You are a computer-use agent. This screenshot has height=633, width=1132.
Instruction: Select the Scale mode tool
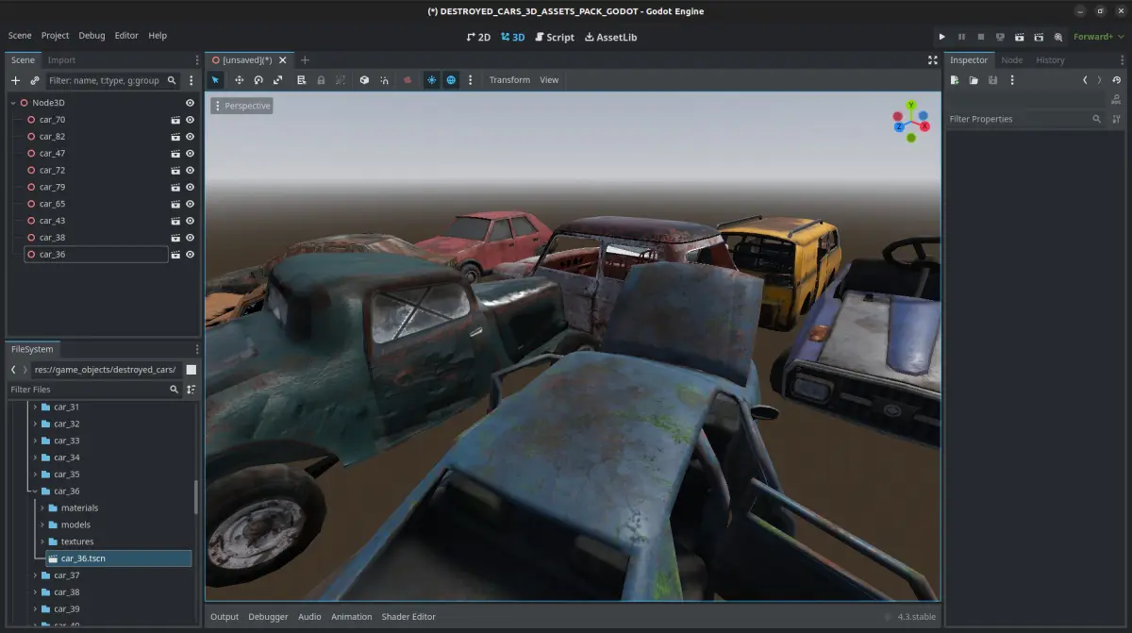point(278,80)
